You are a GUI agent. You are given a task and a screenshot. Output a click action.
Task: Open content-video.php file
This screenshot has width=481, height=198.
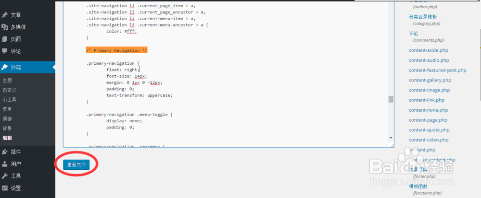coord(429,140)
